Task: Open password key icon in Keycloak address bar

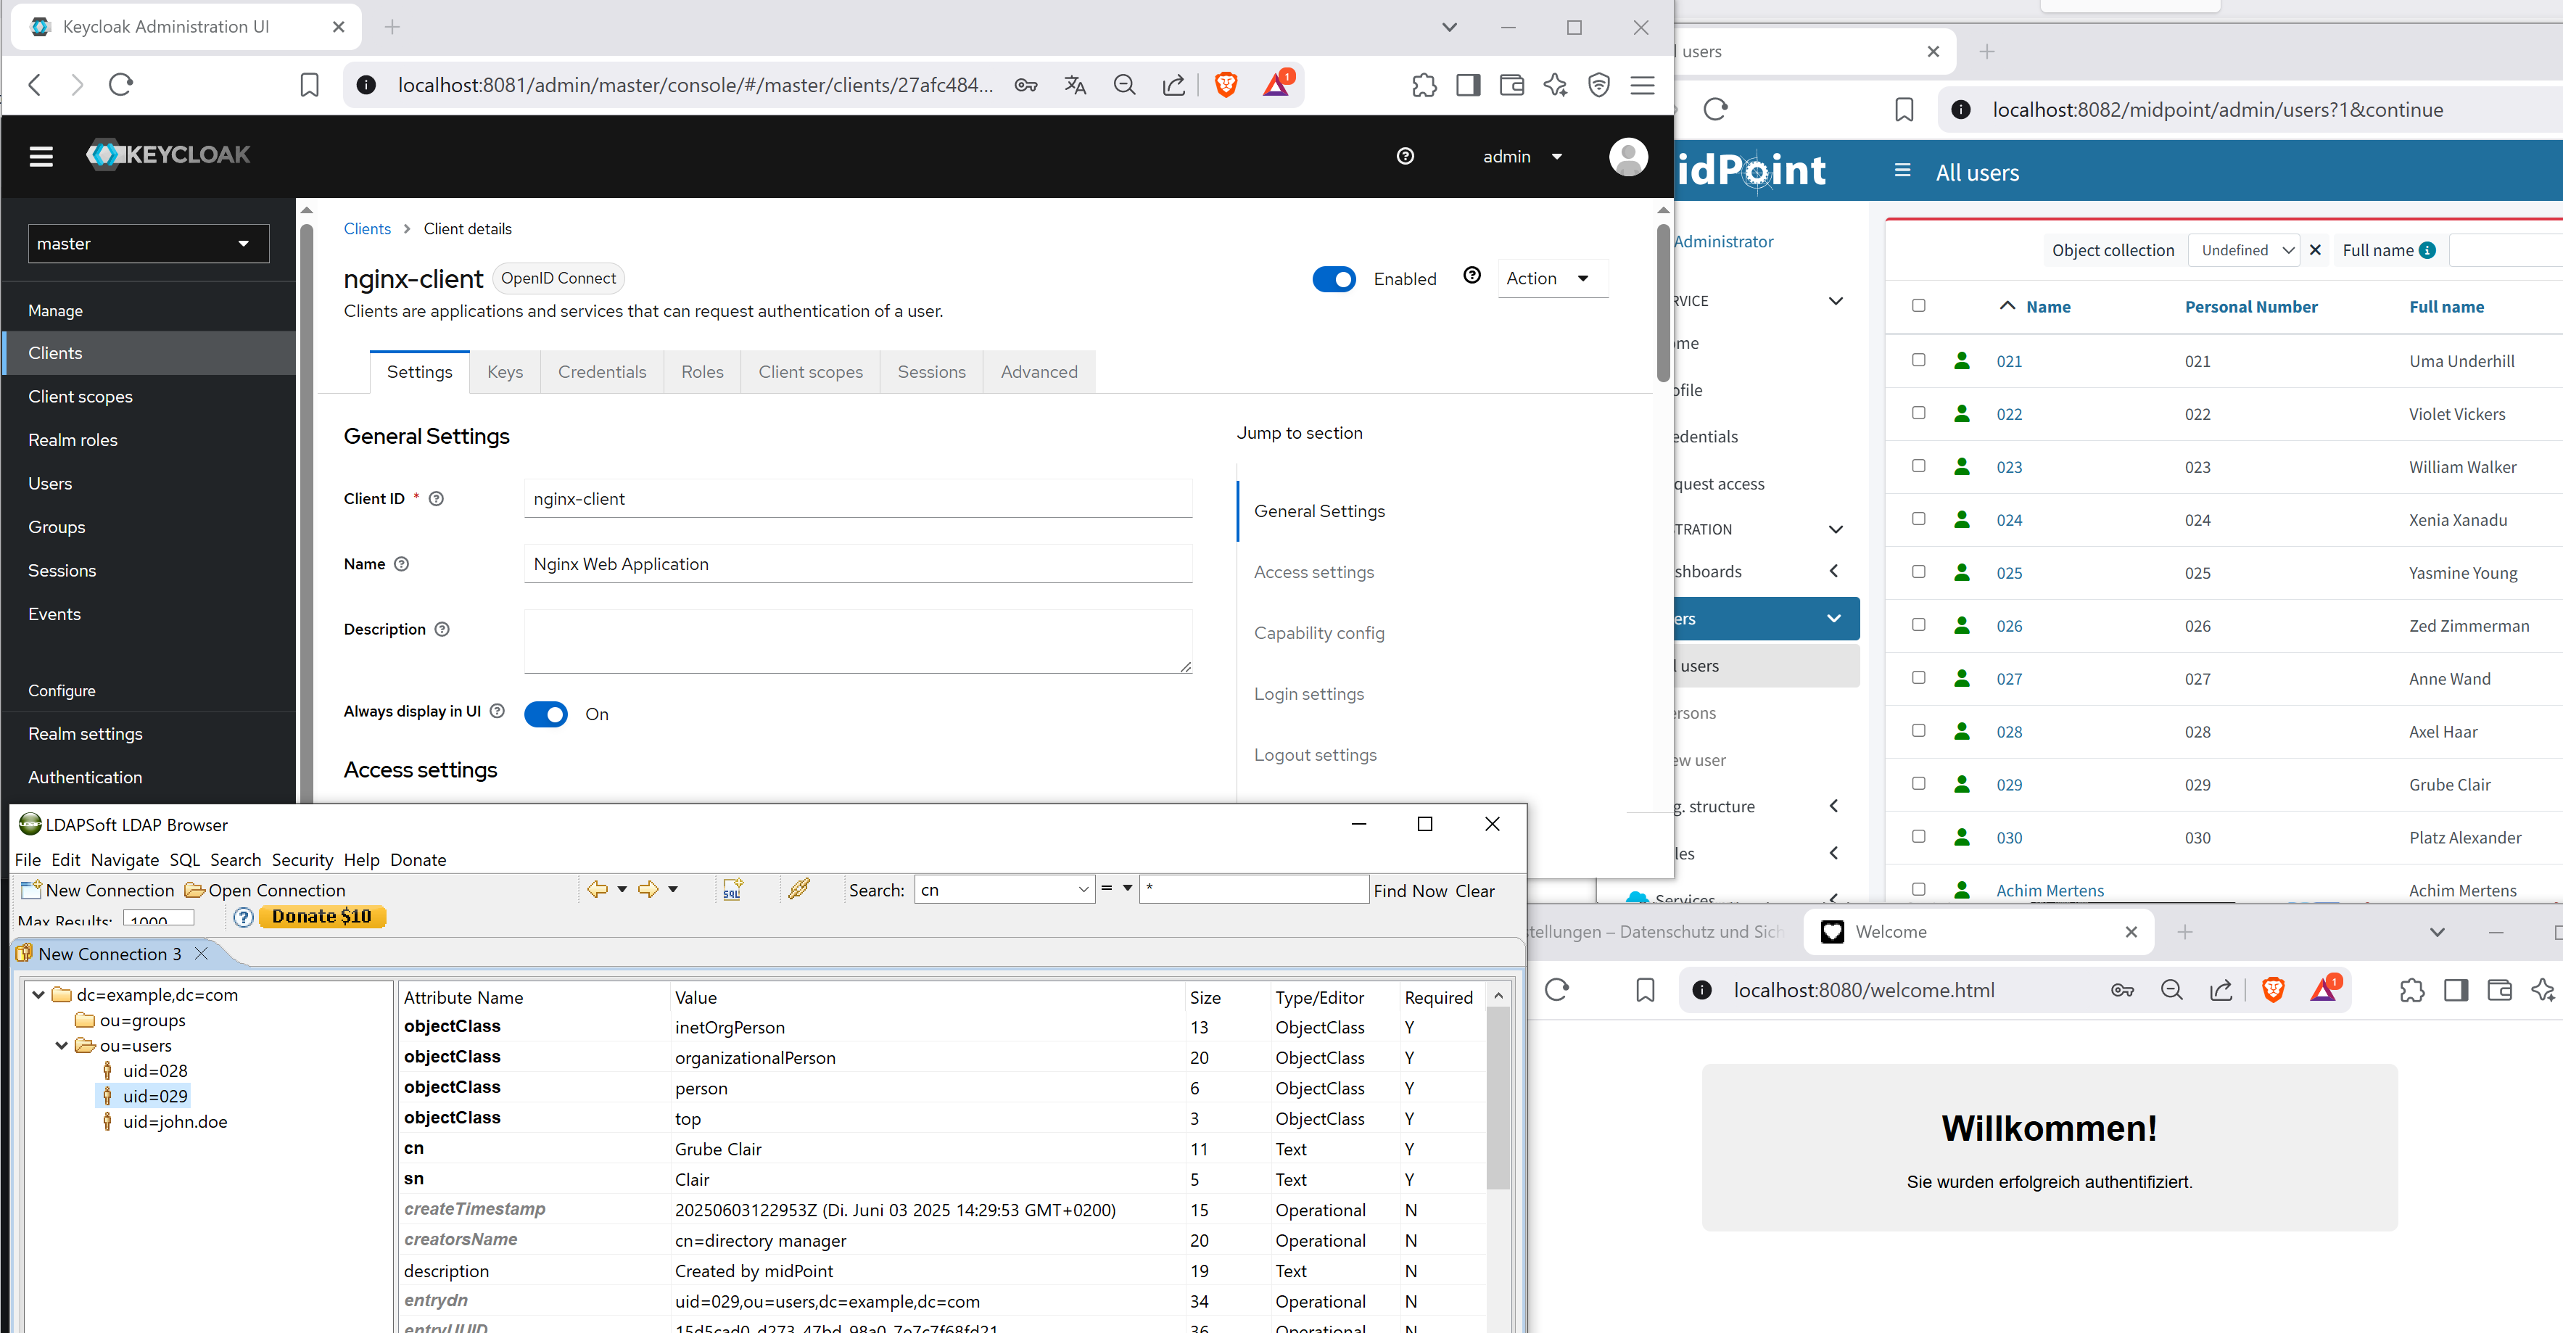Action: coord(1025,86)
